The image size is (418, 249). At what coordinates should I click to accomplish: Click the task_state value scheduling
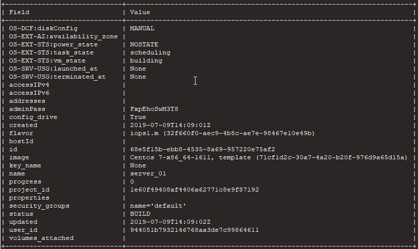(150, 52)
